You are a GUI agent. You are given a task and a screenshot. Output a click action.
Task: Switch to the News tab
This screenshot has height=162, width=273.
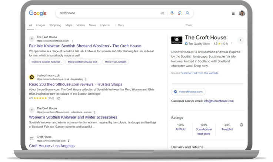point(93,25)
